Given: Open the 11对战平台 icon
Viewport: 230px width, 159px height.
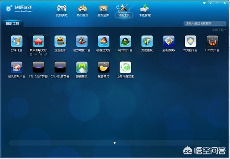Looking at the screenshot, I should (212, 41).
